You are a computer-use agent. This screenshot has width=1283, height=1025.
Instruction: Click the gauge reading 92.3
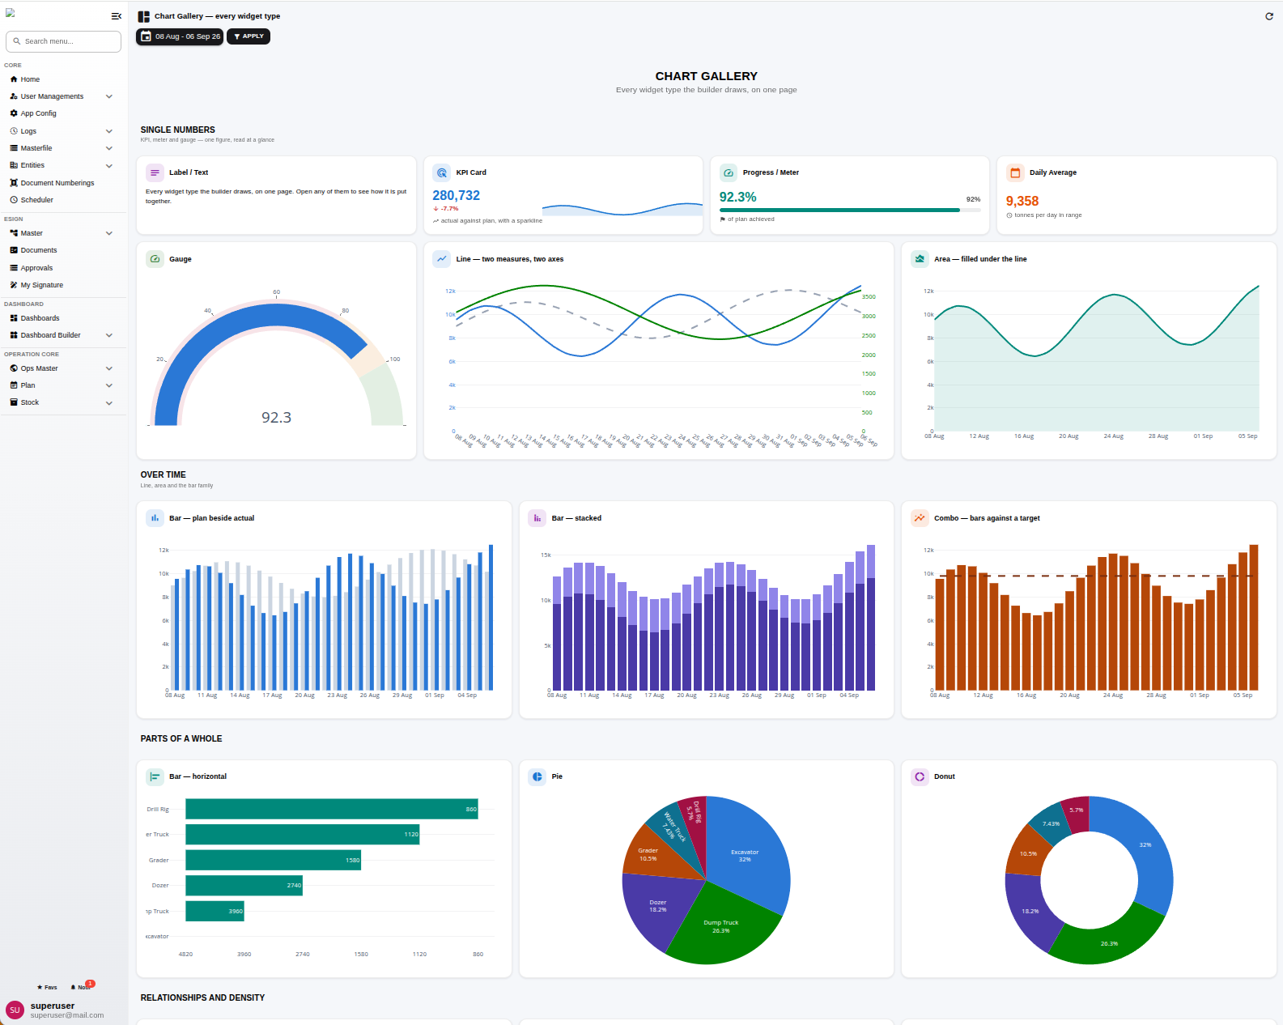276,418
